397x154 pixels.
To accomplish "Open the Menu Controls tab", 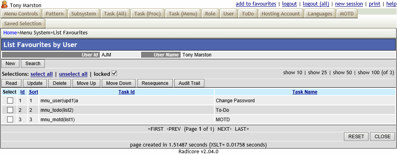I will click(21, 14).
